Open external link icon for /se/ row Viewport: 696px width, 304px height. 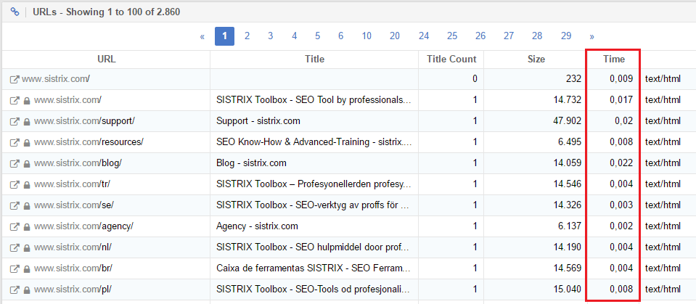(x=15, y=205)
